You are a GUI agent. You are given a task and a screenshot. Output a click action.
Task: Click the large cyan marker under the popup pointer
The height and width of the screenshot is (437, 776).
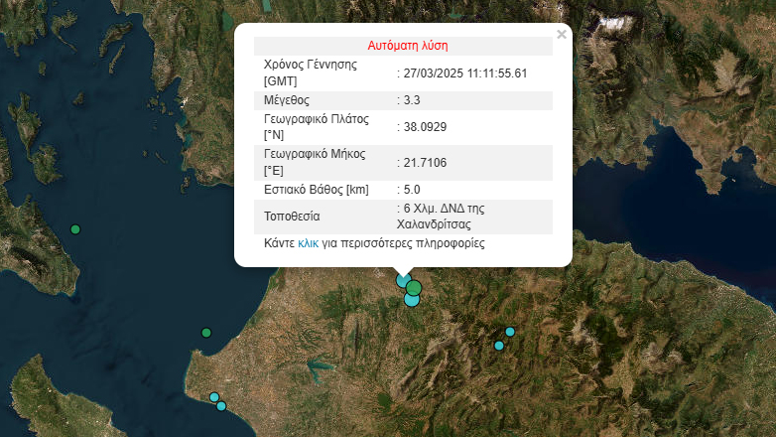coord(404,281)
